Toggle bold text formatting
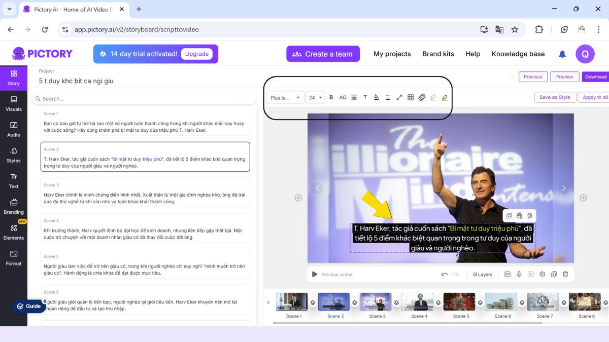 [x=331, y=97]
